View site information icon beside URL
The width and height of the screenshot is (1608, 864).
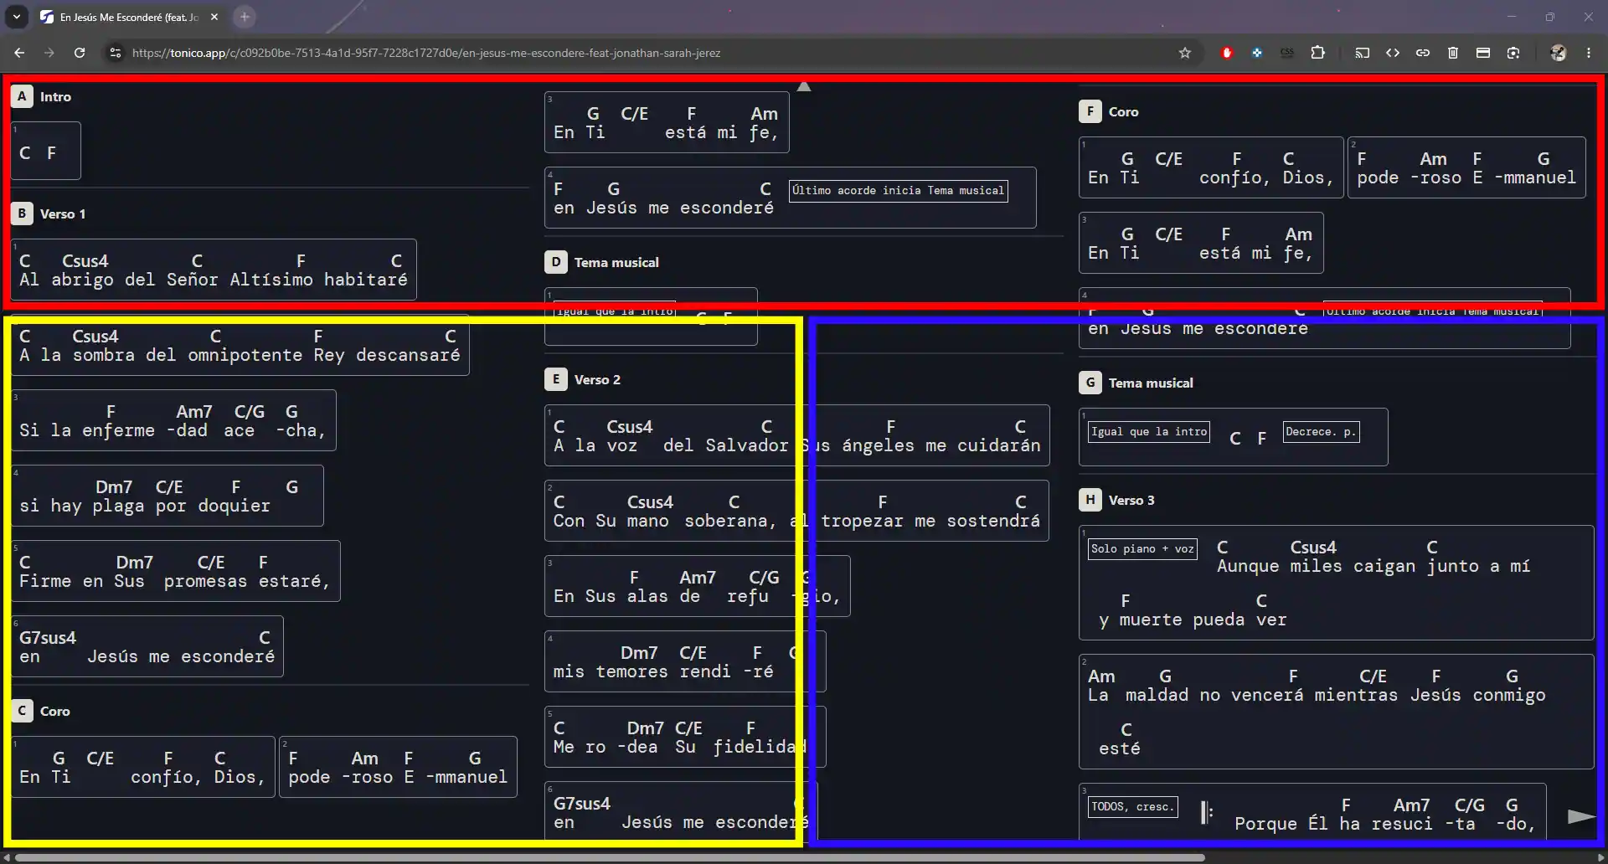click(115, 53)
